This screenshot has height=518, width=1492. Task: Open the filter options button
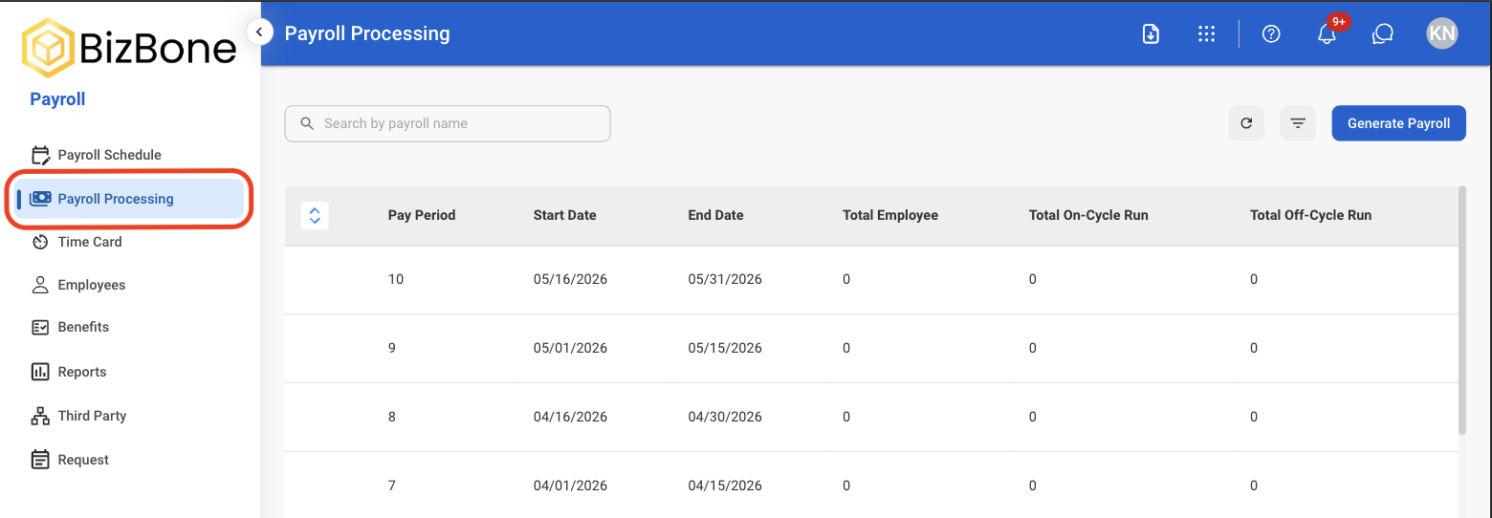1298,123
